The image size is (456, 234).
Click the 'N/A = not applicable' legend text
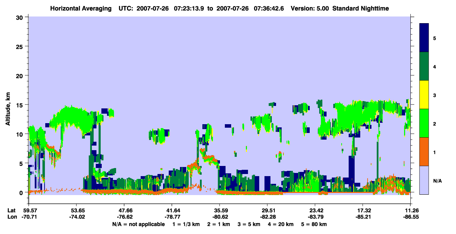click(138, 224)
